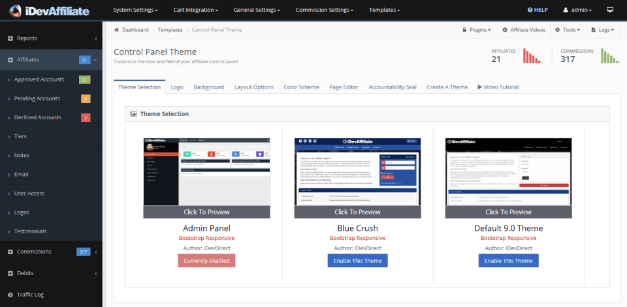Enable the Default 9.0 Theme
This screenshot has width=627, height=307.
click(x=508, y=261)
